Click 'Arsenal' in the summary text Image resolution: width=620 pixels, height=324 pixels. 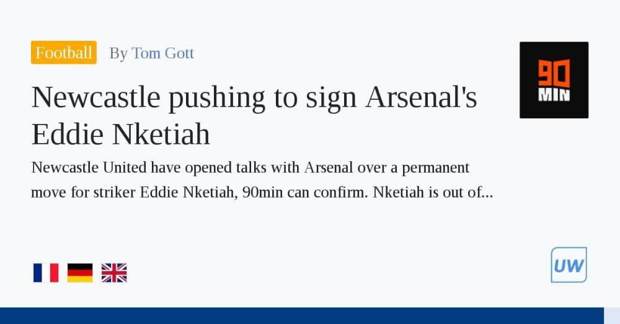pos(328,167)
